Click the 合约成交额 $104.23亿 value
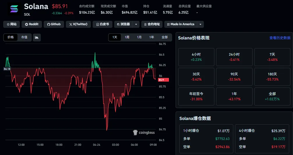This screenshot has width=293, height=155. (x=87, y=12)
